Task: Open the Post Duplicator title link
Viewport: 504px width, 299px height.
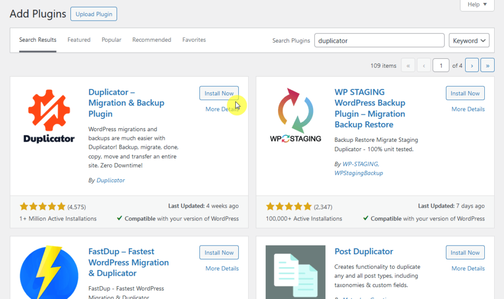Action: click(364, 251)
